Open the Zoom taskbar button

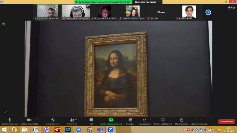[x=111, y=130]
